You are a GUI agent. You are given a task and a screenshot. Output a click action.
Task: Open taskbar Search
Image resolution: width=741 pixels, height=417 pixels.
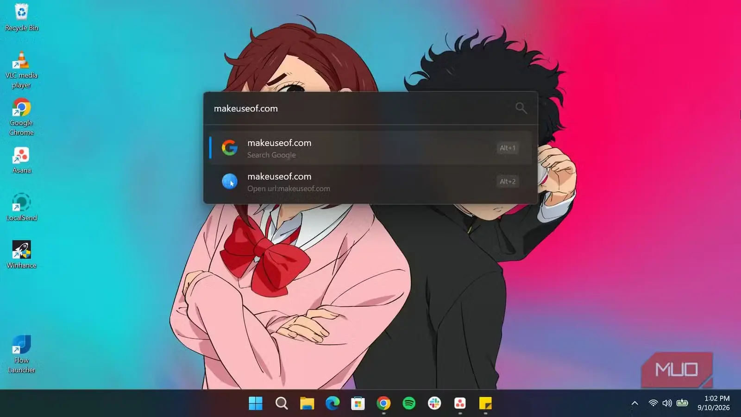tap(281, 404)
